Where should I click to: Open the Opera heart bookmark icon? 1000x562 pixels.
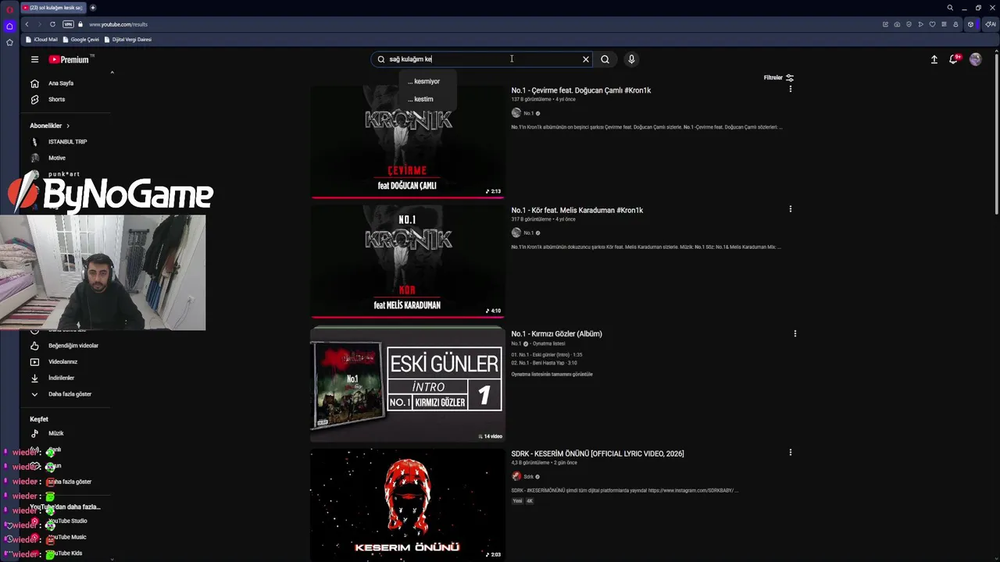[x=932, y=24]
